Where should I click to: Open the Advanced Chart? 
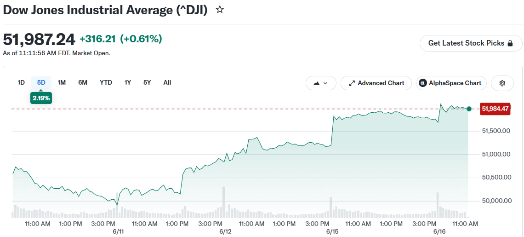coord(376,83)
